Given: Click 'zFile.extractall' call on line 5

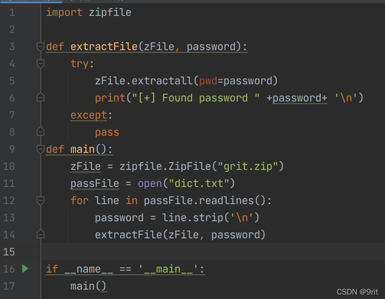Looking at the screenshot, I should tap(144, 81).
